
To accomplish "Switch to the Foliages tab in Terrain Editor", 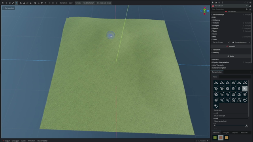I will [226, 133].
